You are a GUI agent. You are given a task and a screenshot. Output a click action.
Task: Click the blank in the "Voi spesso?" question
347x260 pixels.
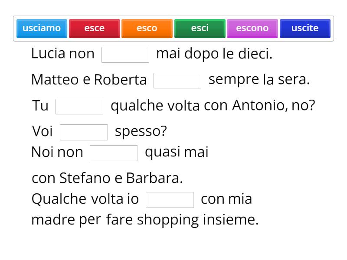pyautogui.click(x=84, y=131)
